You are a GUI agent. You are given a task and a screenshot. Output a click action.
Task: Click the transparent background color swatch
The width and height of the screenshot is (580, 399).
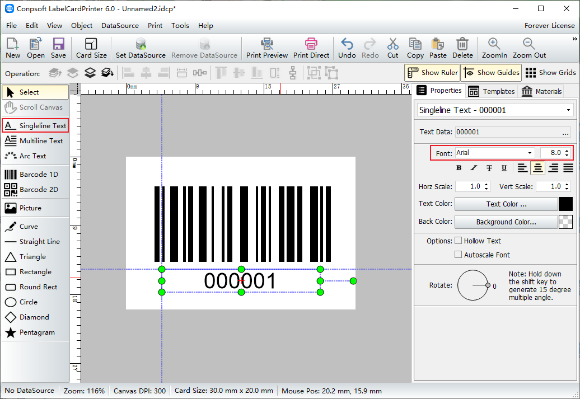[x=565, y=222]
